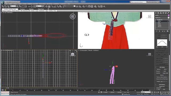Viewport: 171px width, 96px height.
Task: Switch to the Object Paint ribbon tab
Action: pos(41,9)
